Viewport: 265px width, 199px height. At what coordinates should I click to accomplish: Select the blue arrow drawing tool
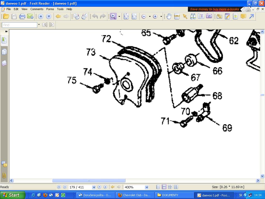pyautogui.click(x=252, y=16)
